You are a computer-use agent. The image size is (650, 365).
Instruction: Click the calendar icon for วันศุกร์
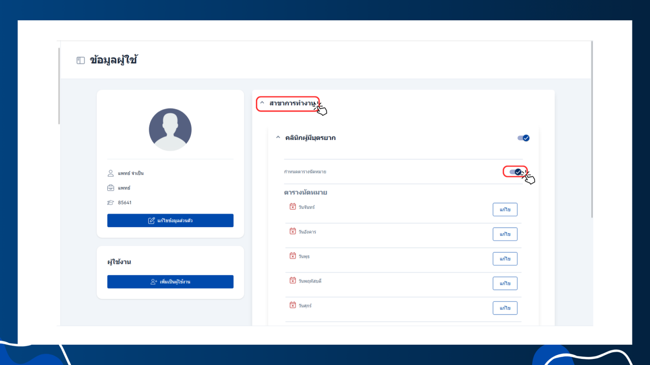(x=292, y=305)
